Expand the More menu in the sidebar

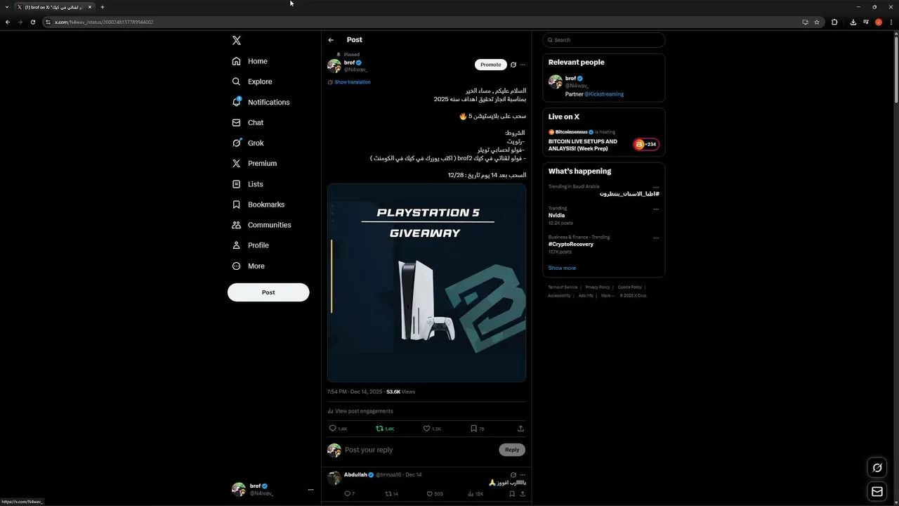[x=248, y=266]
